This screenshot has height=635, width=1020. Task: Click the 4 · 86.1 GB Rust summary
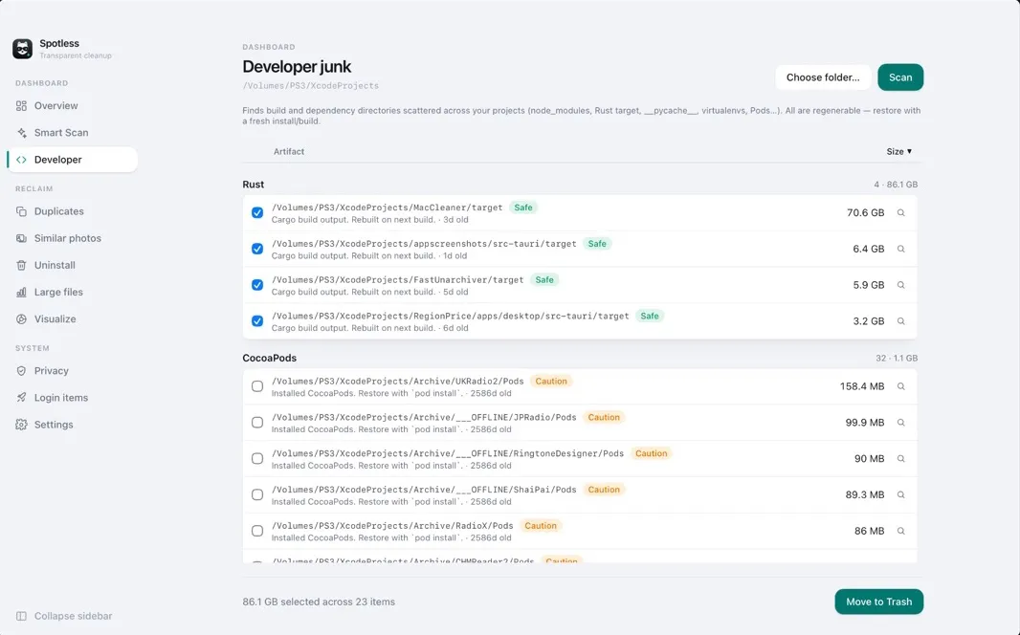[x=896, y=185]
